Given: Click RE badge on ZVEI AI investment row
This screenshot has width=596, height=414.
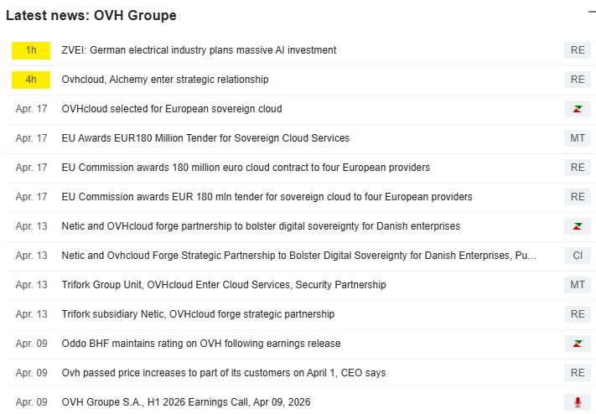Looking at the screenshot, I should pyautogui.click(x=578, y=50).
